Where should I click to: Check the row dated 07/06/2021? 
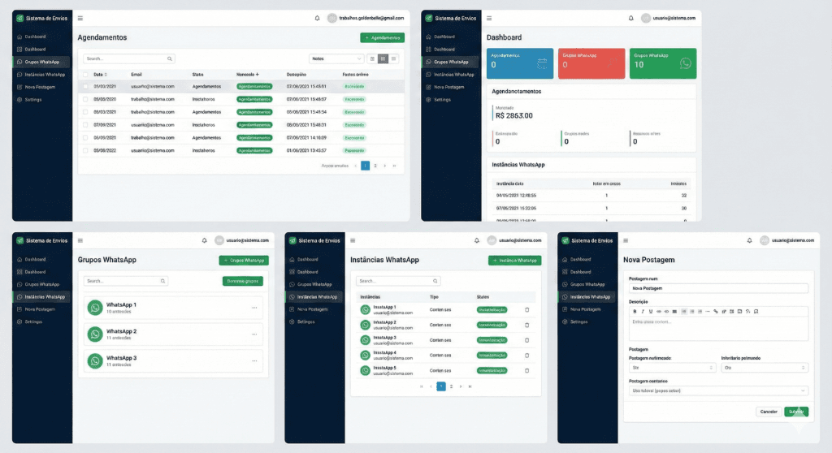[85, 125]
